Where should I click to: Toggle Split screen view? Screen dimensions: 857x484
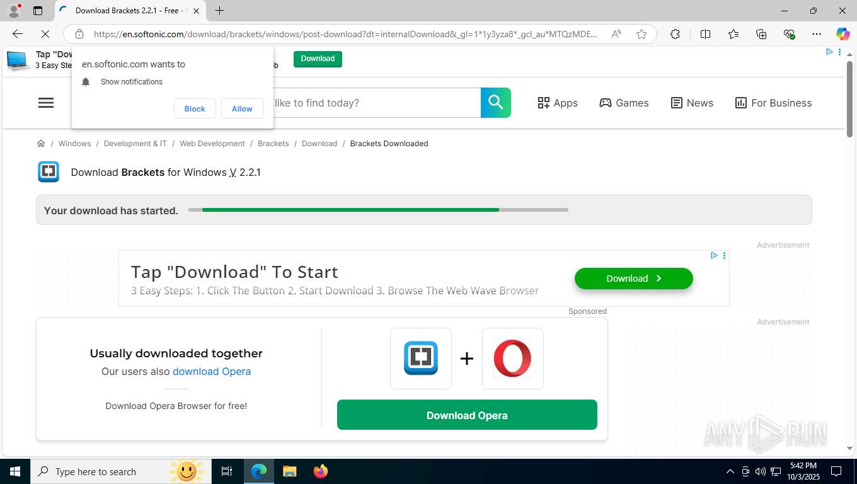[706, 34]
